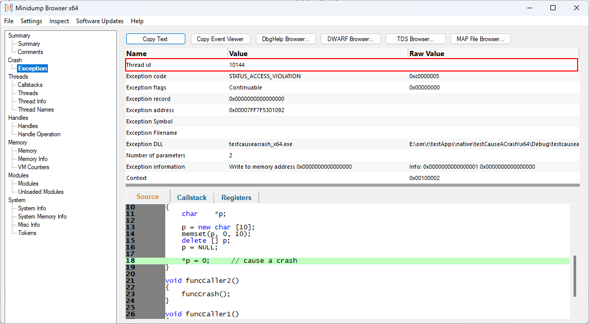Viewport: 589px width, 324px height.
Task: Click the Write to memory address value
Action: click(x=290, y=167)
